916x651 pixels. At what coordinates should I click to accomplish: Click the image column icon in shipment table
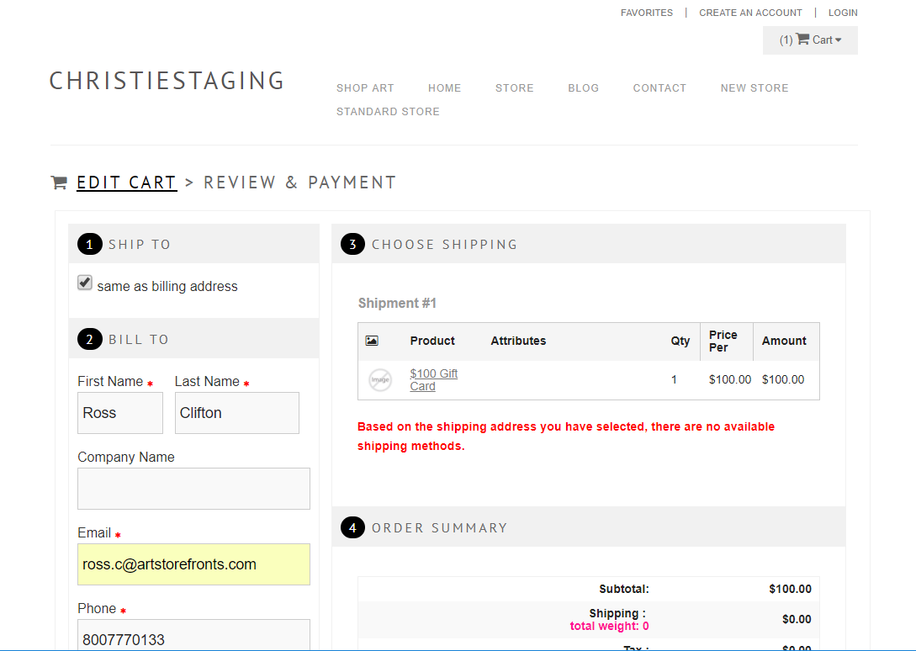(x=372, y=341)
